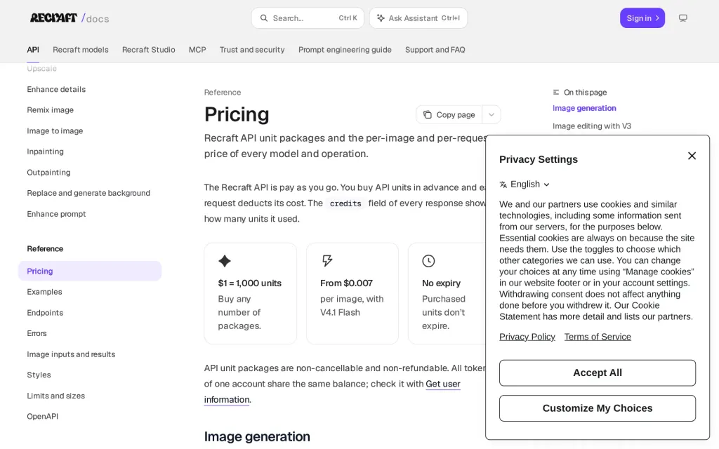Toggle the display theme monitor icon
Viewport: 719px width, 449px height.
point(682,18)
